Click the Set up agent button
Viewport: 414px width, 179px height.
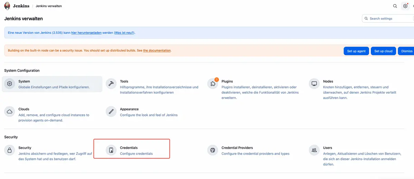tap(356, 51)
